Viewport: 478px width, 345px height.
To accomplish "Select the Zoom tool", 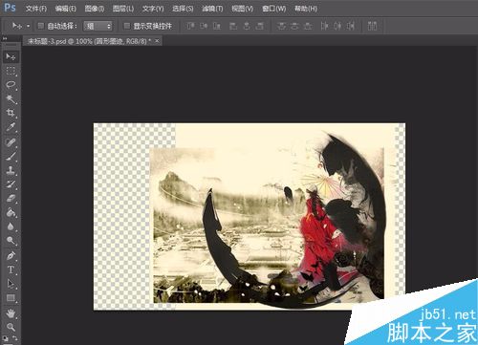I will (11, 327).
